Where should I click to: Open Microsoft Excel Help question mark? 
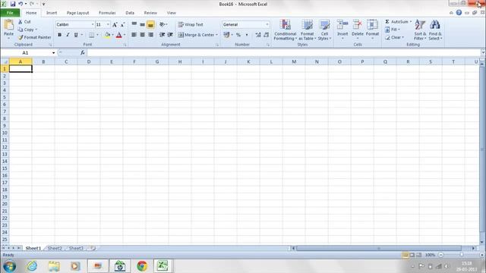[x=459, y=13]
